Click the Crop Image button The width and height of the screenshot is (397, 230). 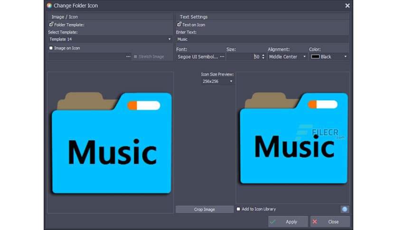click(x=205, y=210)
